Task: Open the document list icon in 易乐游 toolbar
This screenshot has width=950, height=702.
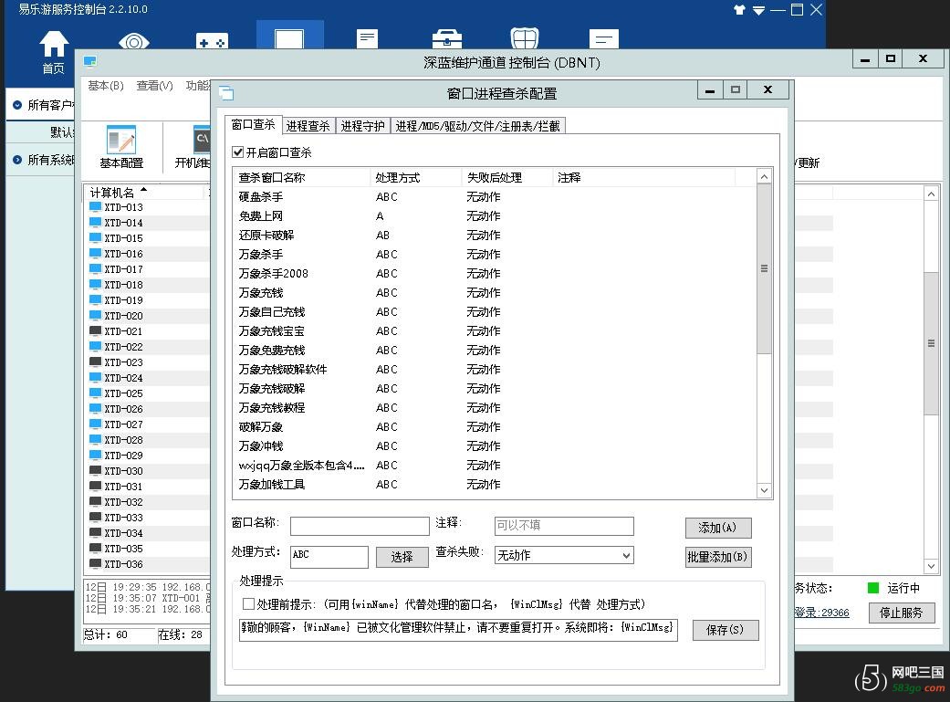Action: [x=367, y=39]
